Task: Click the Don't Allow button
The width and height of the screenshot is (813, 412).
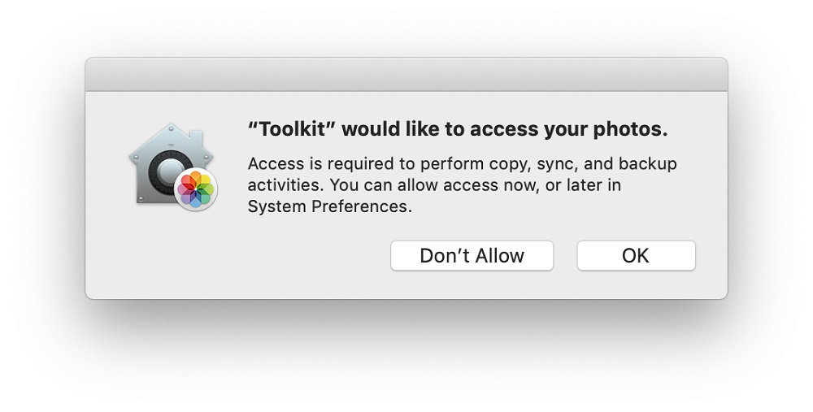Action: [x=472, y=255]
